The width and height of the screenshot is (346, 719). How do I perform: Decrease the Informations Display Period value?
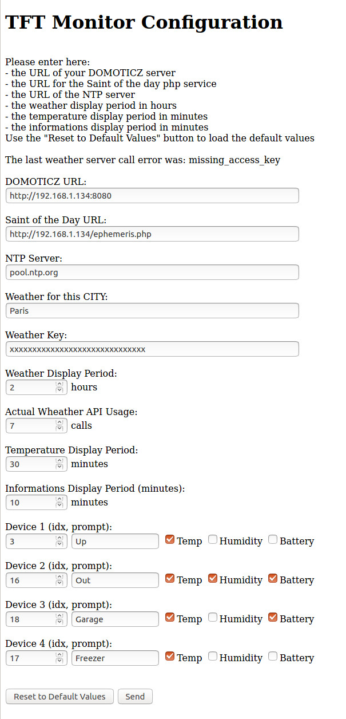tap(59, 505)
